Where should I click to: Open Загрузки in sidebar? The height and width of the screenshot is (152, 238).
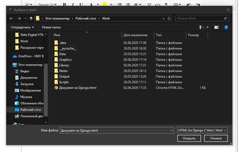[24, 84]
